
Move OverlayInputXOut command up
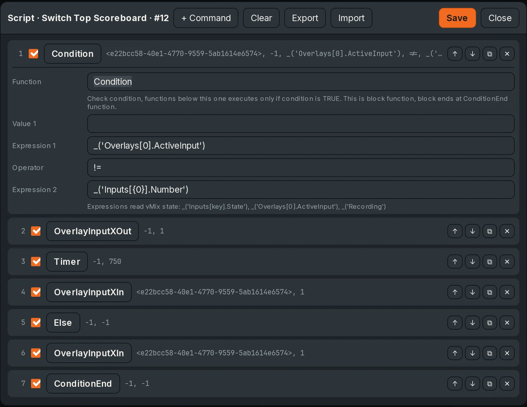[455, 231]
